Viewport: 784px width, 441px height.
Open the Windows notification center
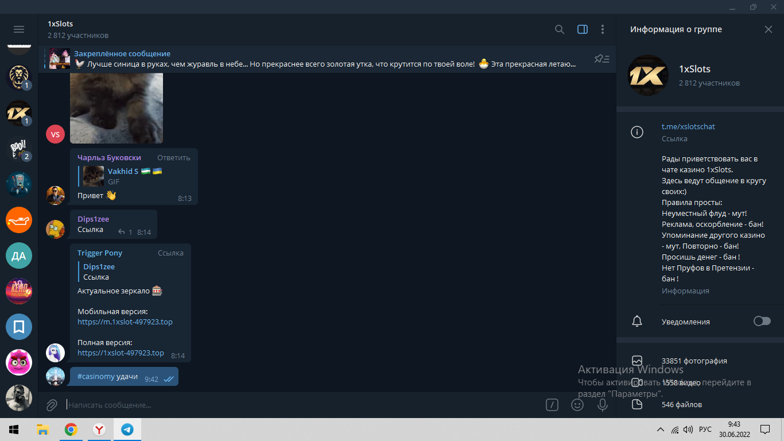[765, 430]
